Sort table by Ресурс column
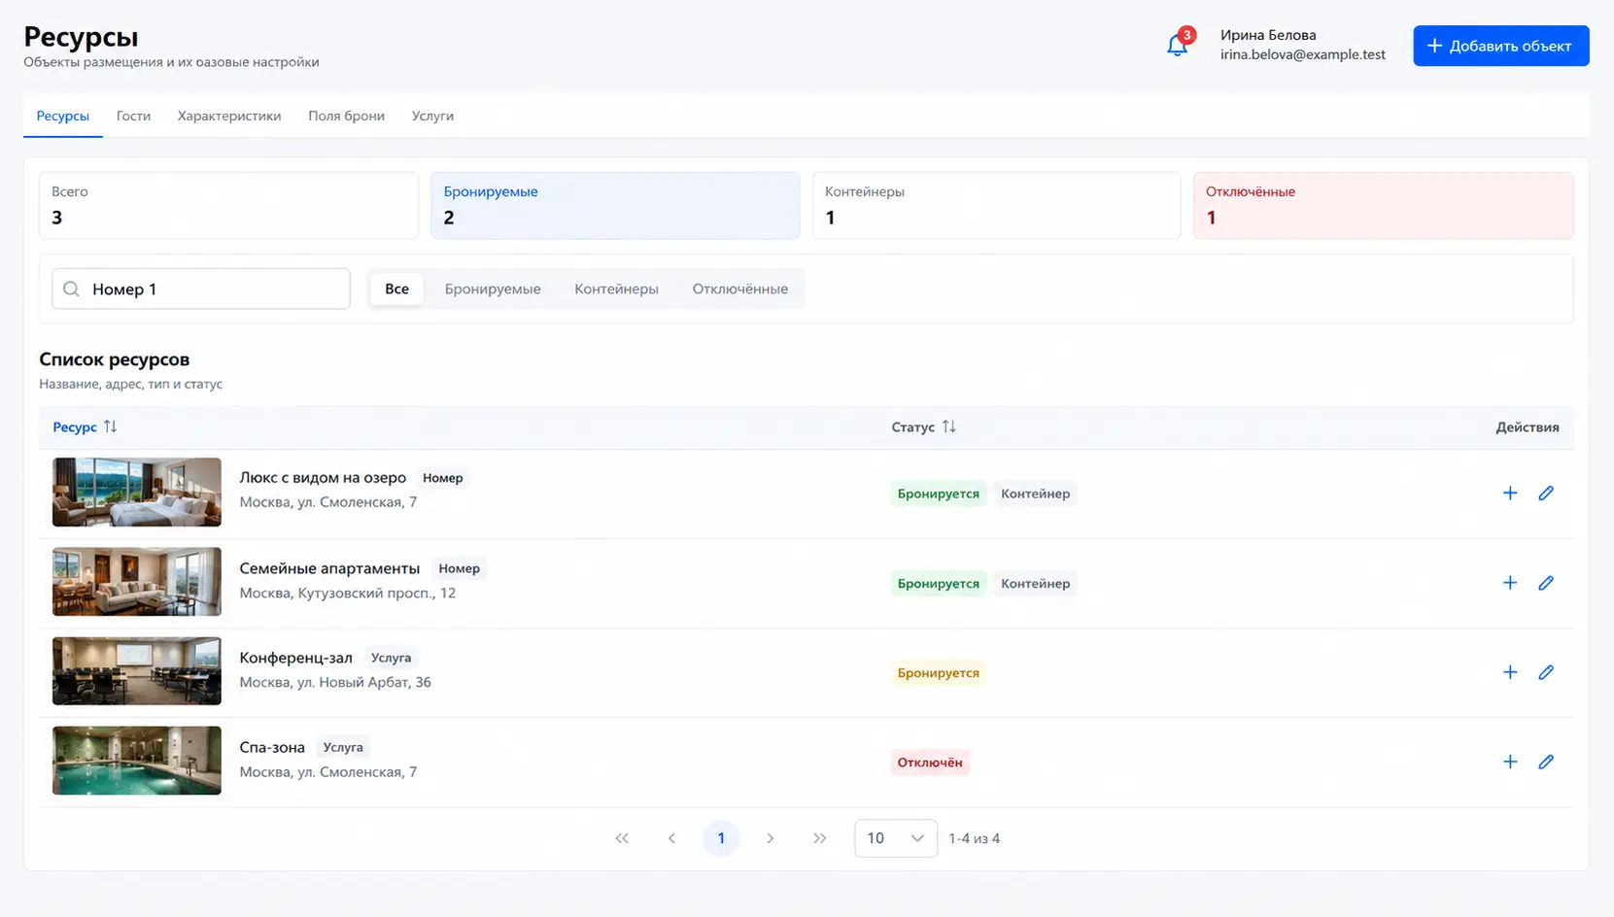Screen dimensions: 1614x917 click(x=85, y=426)
